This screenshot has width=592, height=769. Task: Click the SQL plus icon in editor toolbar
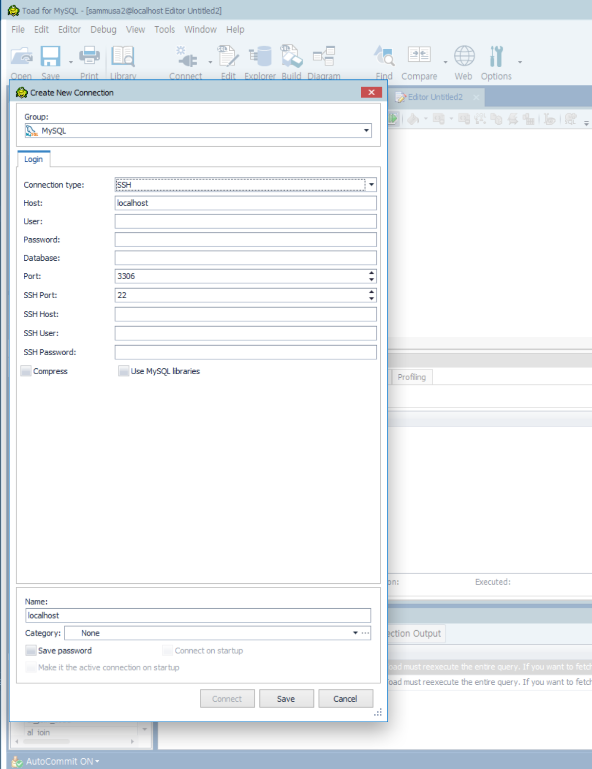571,119
